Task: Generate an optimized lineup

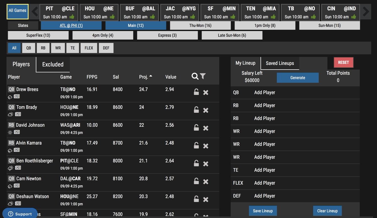Action: [x=298, y=78]
